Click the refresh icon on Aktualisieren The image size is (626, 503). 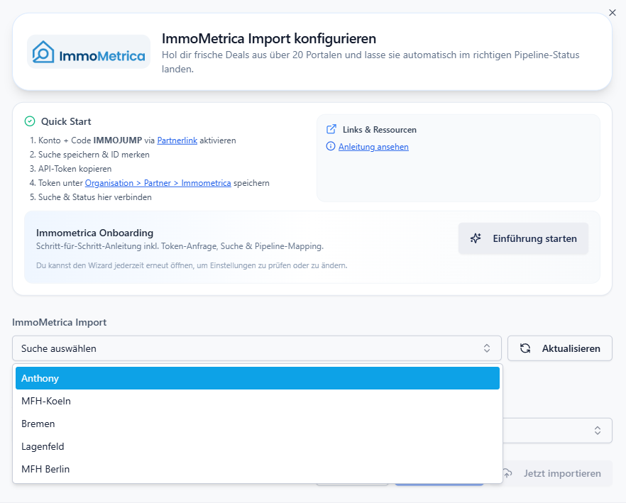tap(525, 348)
